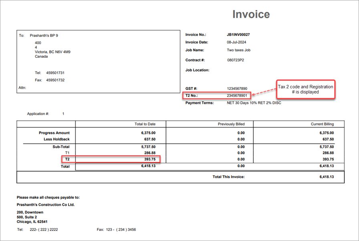Click Previously Billed column header

point(231,124)
